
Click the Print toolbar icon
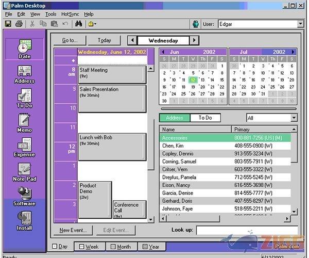19,24
